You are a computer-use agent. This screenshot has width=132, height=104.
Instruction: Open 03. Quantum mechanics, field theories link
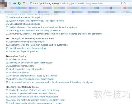point(35,21)
